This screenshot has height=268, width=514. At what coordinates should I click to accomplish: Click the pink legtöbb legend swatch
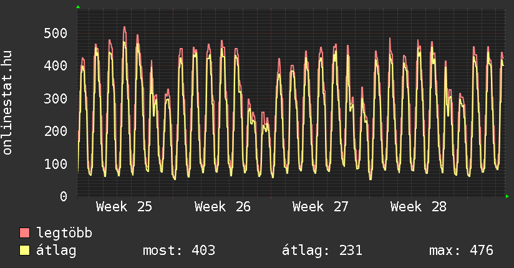point(24,232)
